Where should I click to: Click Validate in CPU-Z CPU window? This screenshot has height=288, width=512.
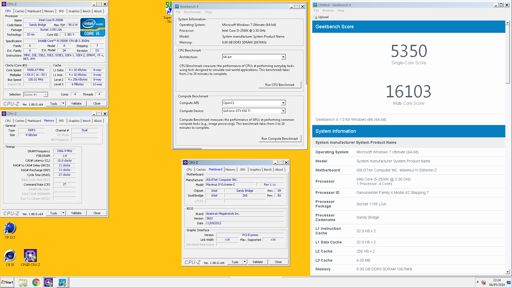76,103
